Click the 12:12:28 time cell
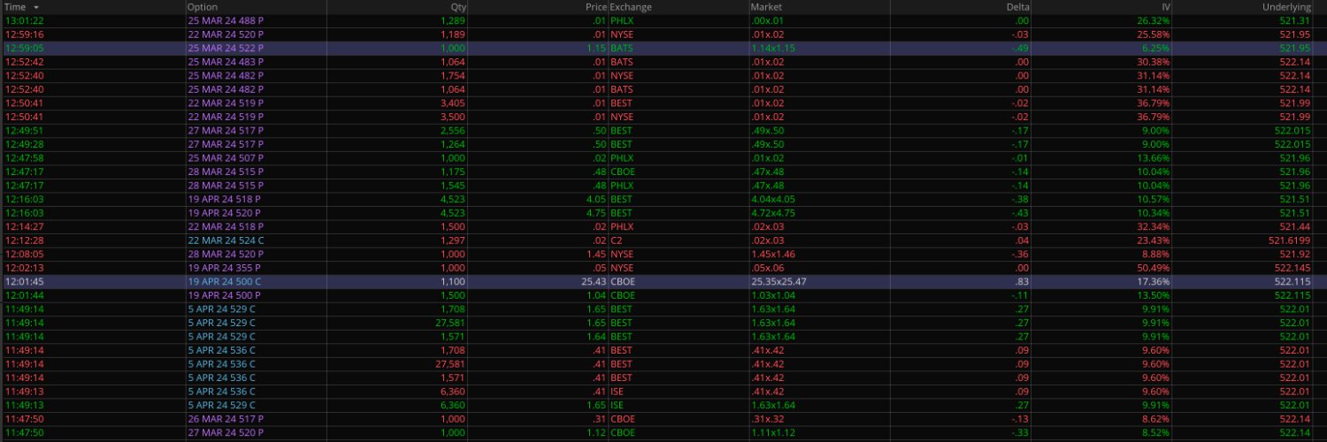 (x=25, y=240)
